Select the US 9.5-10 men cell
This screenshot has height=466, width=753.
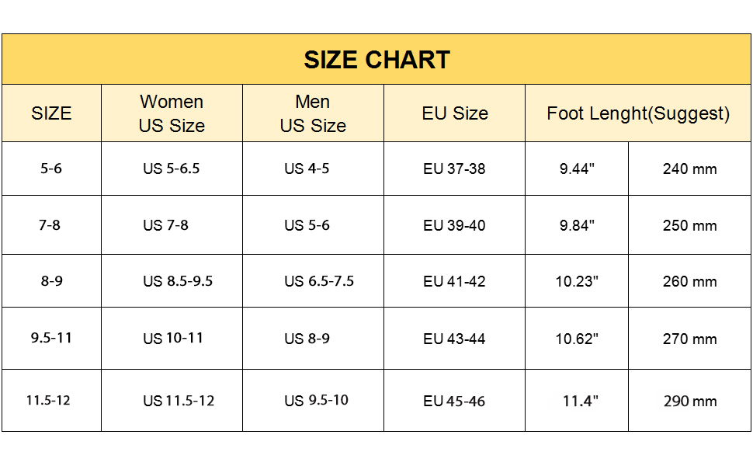[x=316, y=401]
